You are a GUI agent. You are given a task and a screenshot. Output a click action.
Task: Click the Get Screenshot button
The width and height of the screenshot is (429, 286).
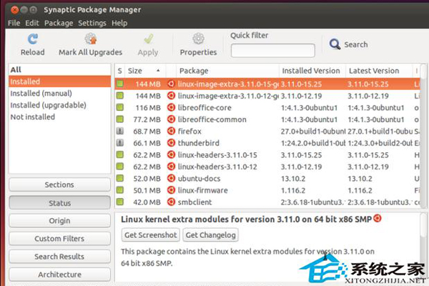point(150,235)
